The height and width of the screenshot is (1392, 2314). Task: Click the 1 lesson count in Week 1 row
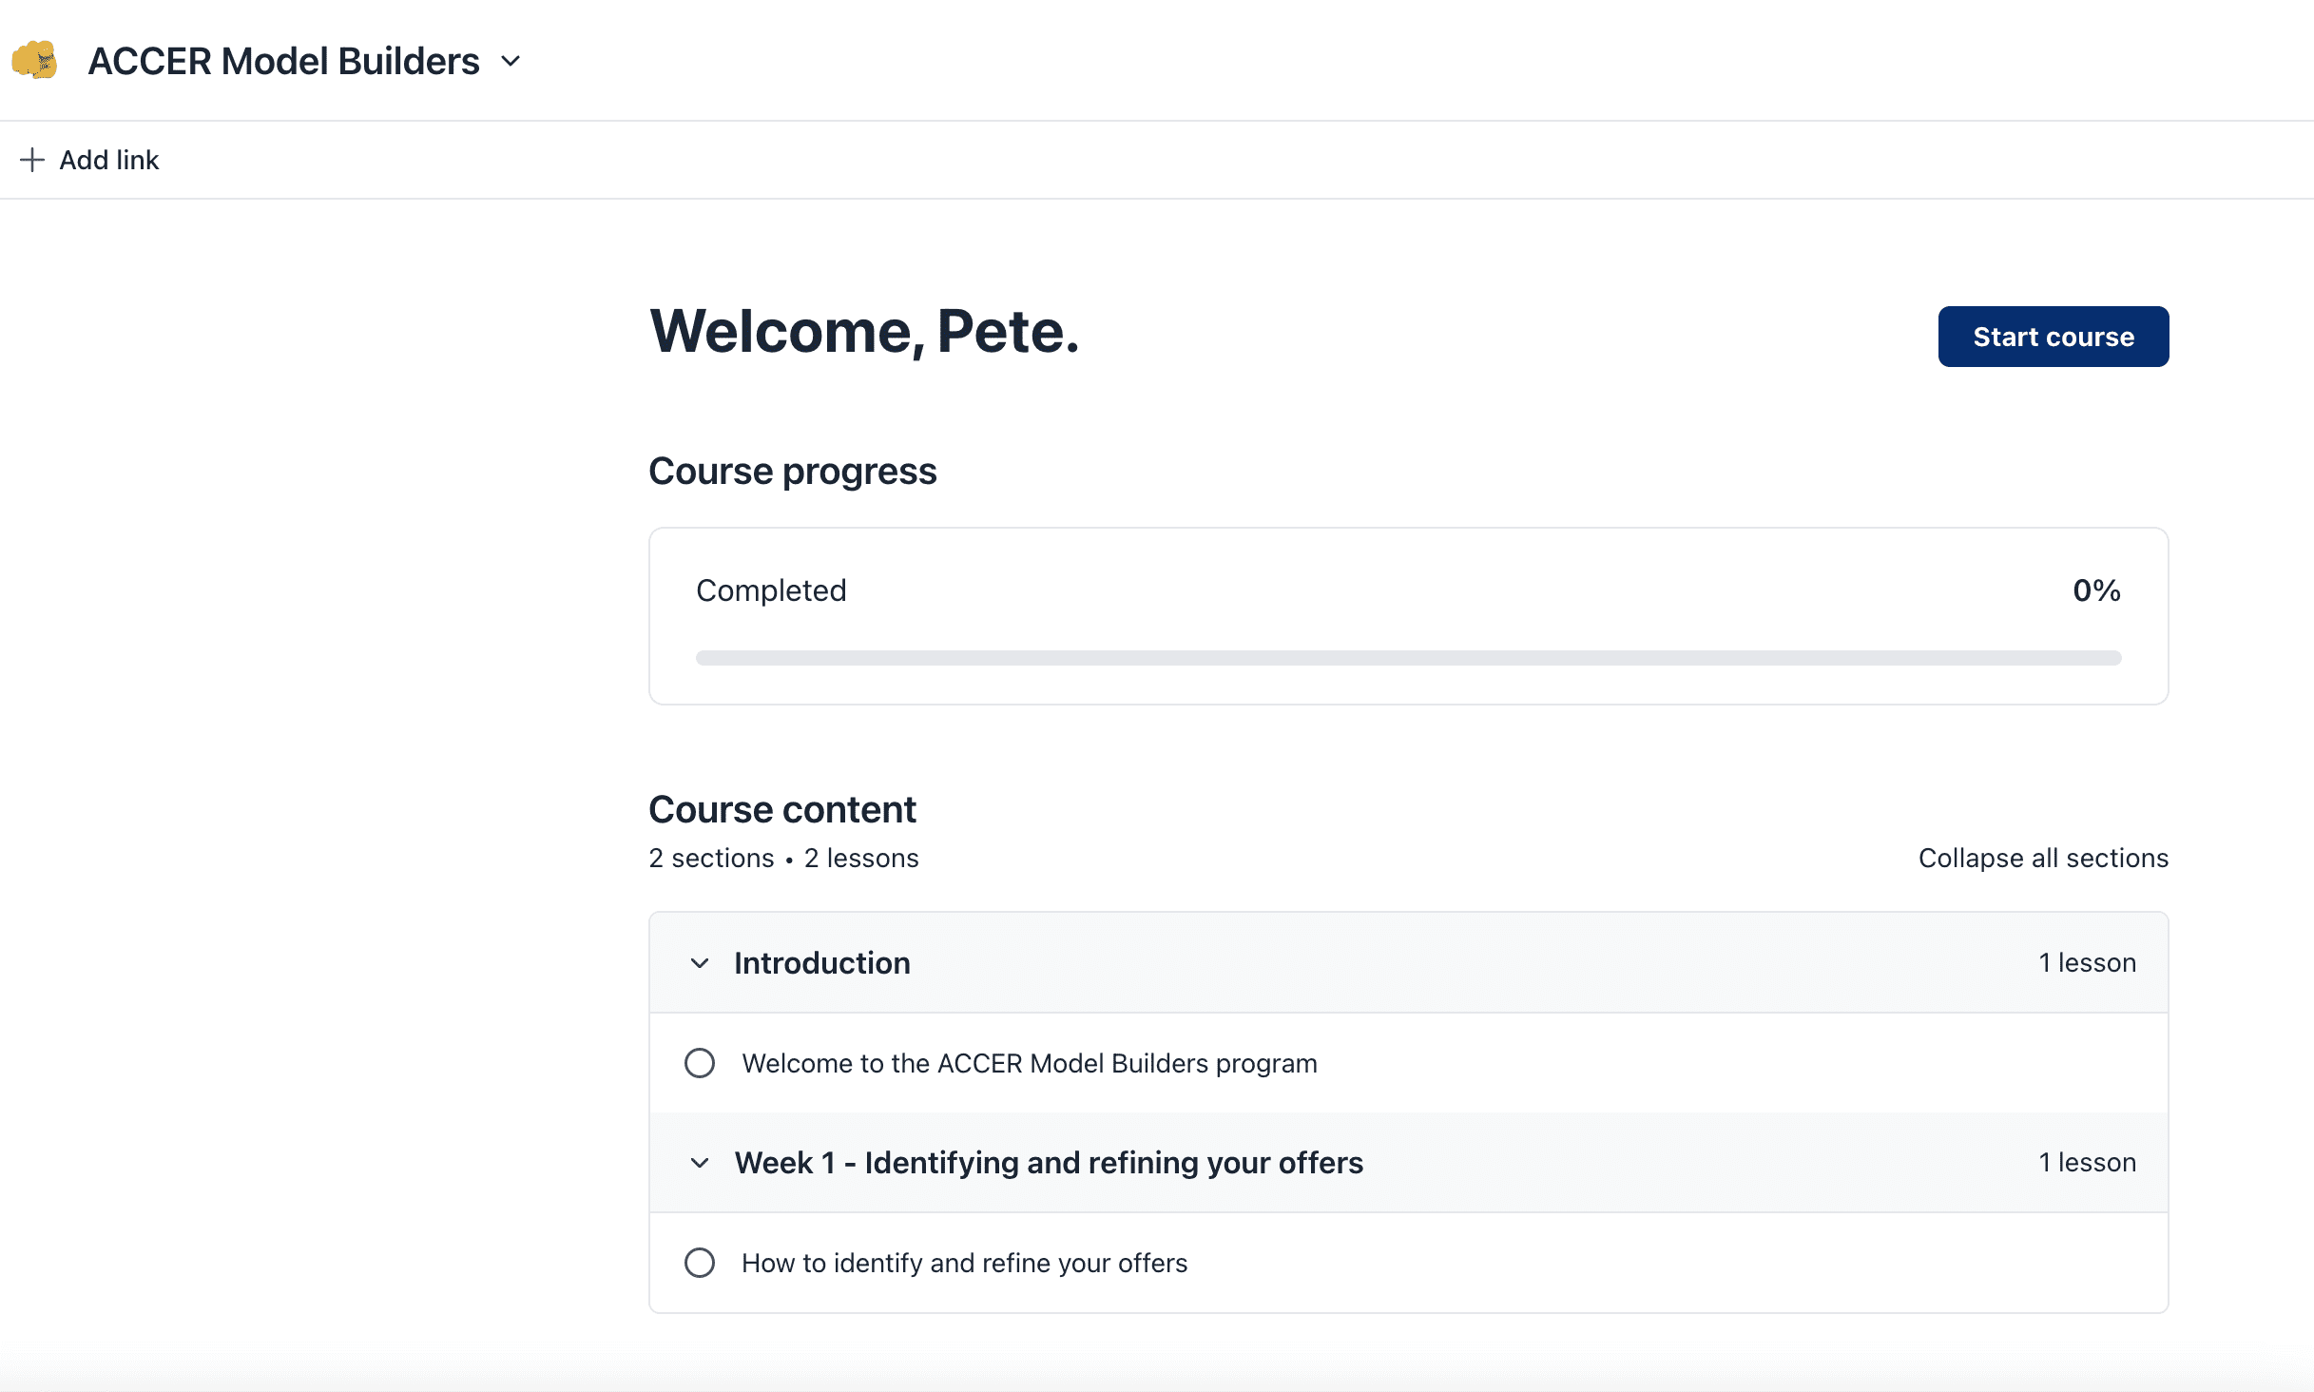[x=2087, y=1163]
